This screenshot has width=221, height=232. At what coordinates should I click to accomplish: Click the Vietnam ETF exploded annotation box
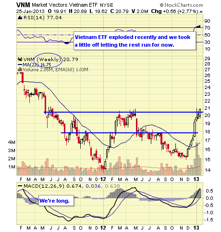point(135,41)
